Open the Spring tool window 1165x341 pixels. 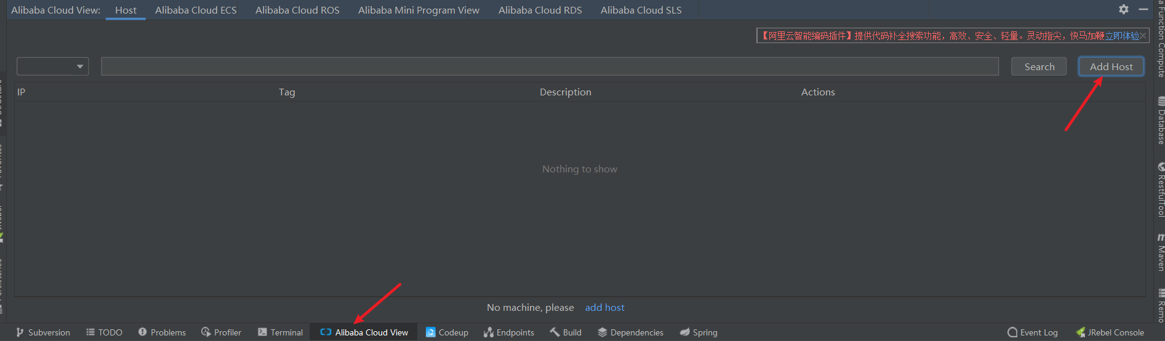[699, 332]
